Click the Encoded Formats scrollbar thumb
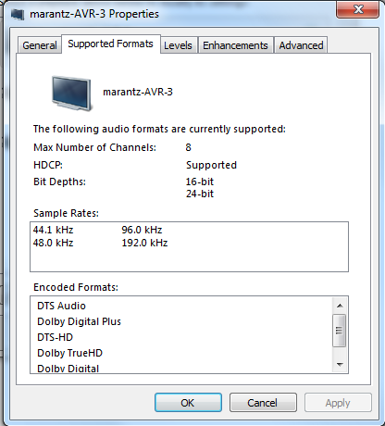The width and height of the screenshot is (385, 426). click(x=340, y=331)
